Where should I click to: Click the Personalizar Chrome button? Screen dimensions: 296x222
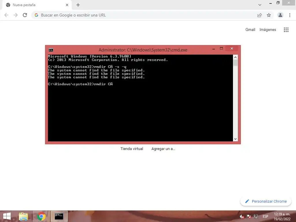pos(266,201)
